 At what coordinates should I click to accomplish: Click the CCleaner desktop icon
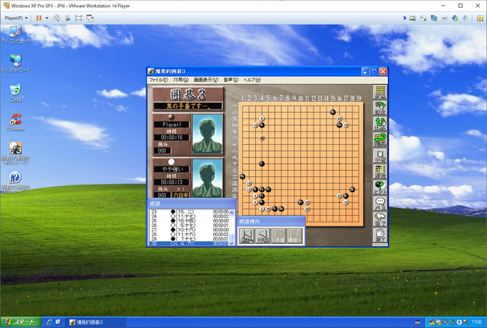[15, 122]
